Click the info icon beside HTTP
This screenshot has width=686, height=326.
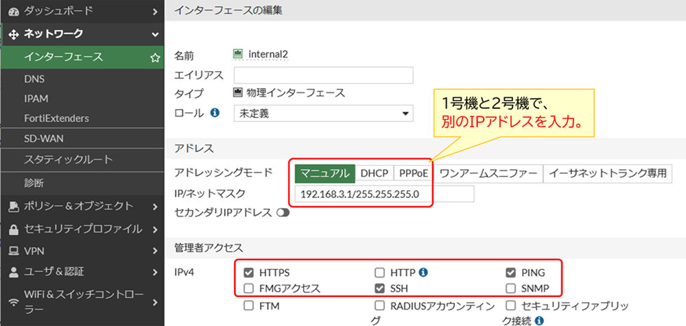(x=423, y=273)
